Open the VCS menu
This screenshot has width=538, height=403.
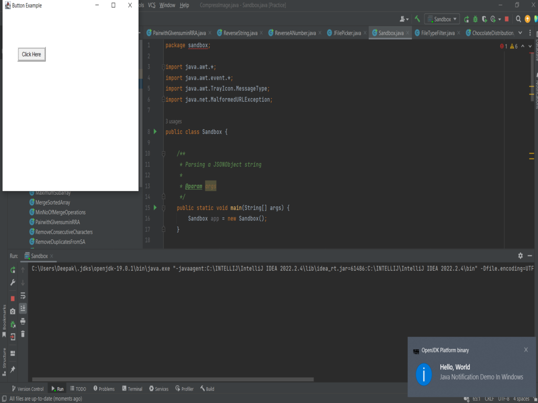(x=151, y=5)
